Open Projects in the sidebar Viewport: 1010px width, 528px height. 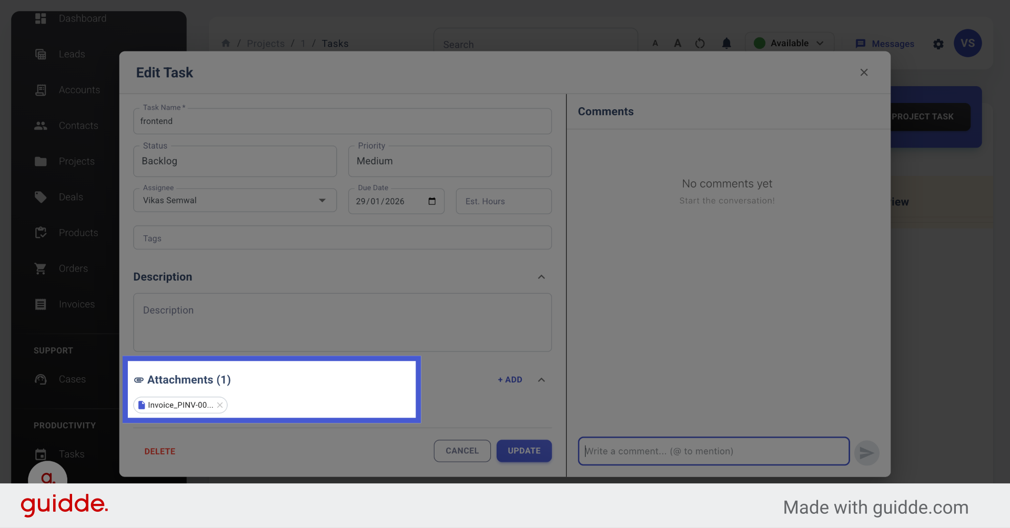(x=77, y=161)
